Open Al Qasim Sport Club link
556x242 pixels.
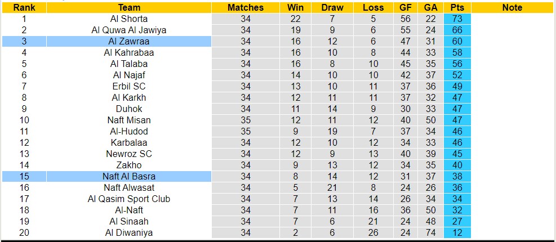(129, 199)
